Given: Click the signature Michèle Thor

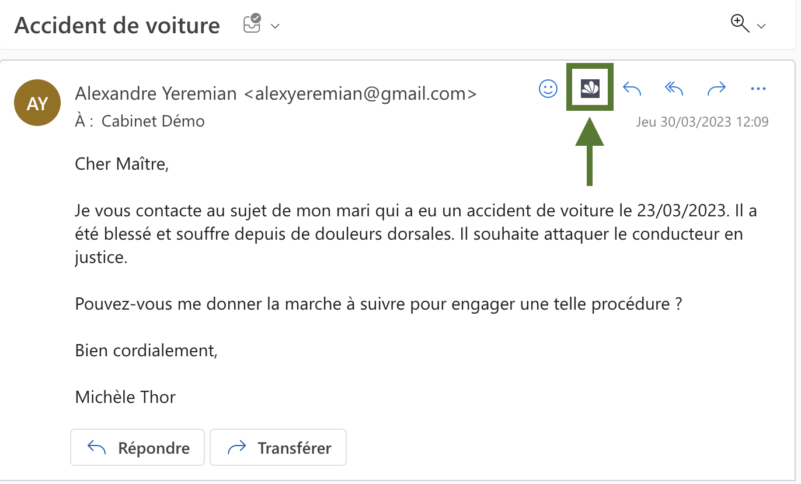Looking at the screenshot, I should point(126,397).
